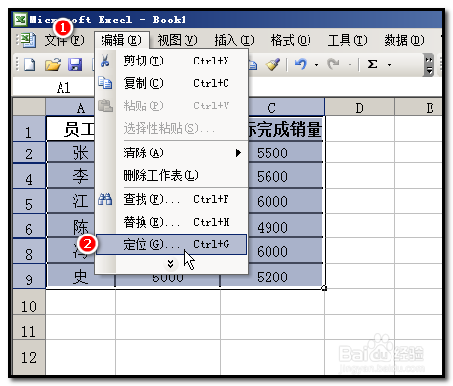The image size is (453, 386).
Task: Open the 视图 (View) menu
Action: click(x=178, y=40)
